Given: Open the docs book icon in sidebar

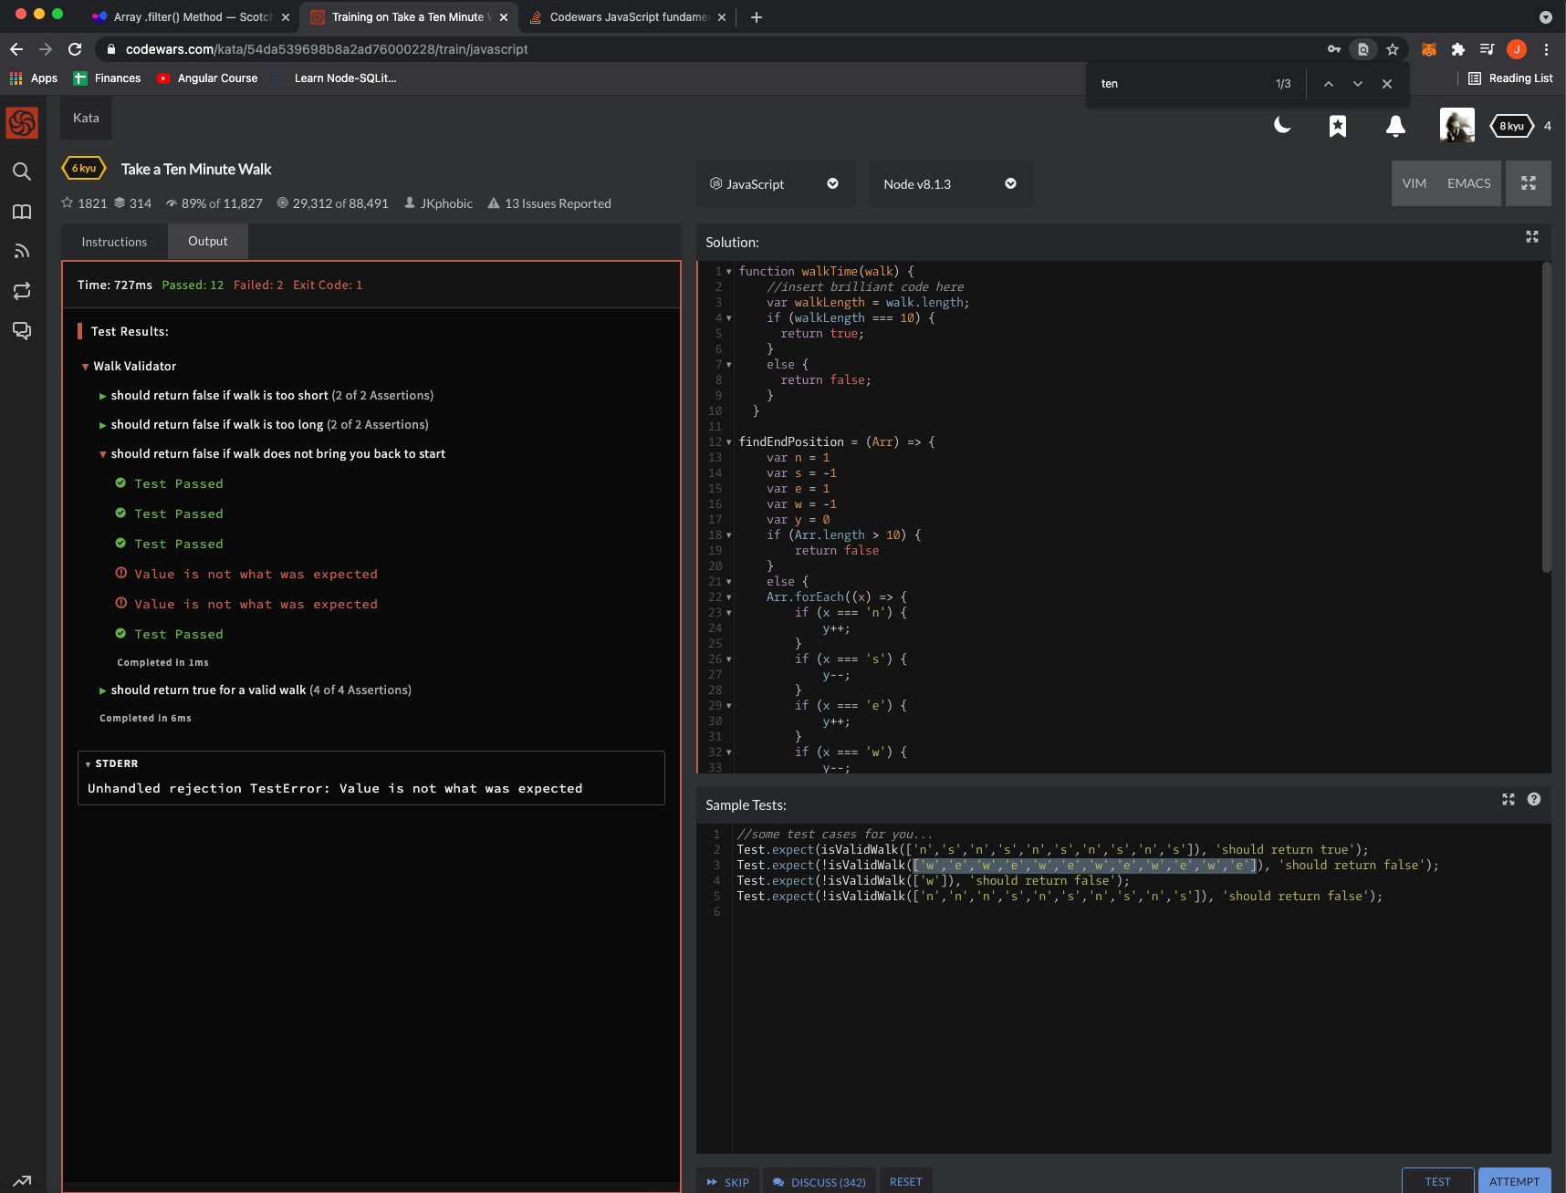Looking at the screenshot, I should point(21,212).
